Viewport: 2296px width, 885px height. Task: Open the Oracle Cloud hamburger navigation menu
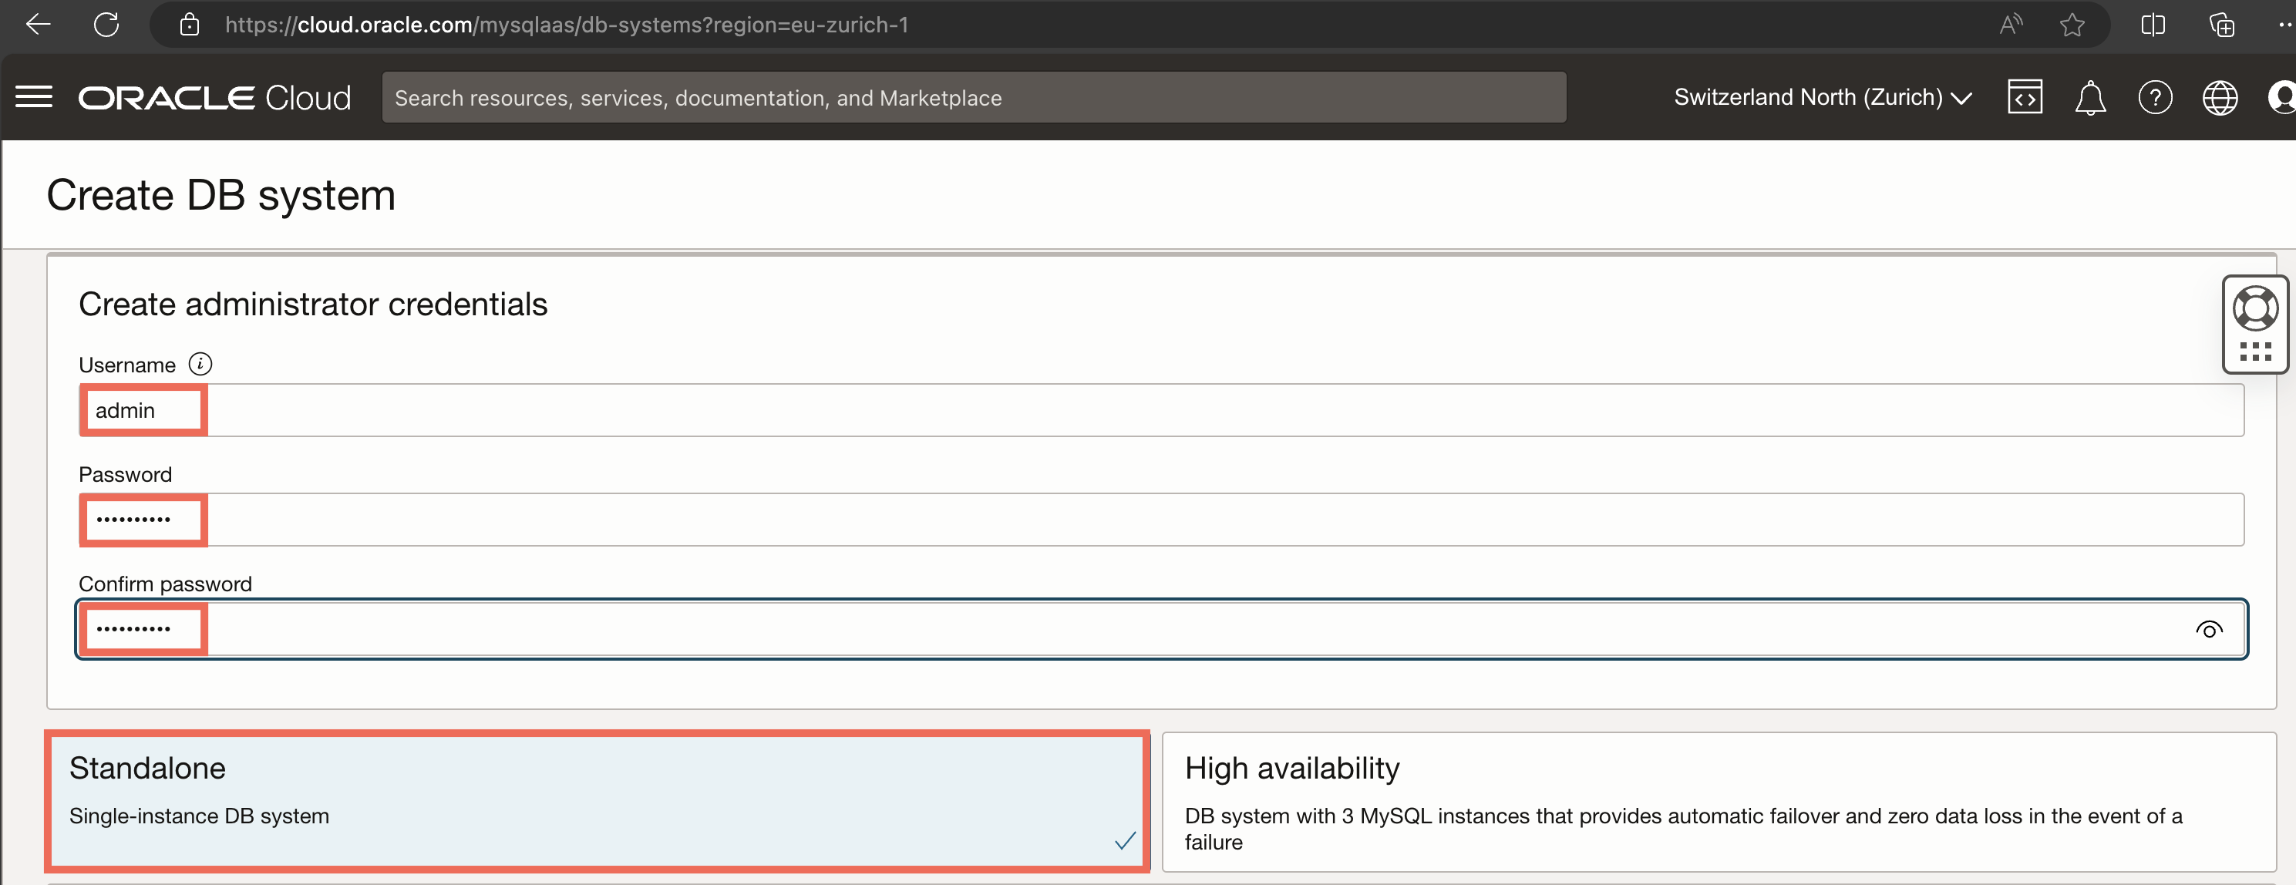[34, 96]
